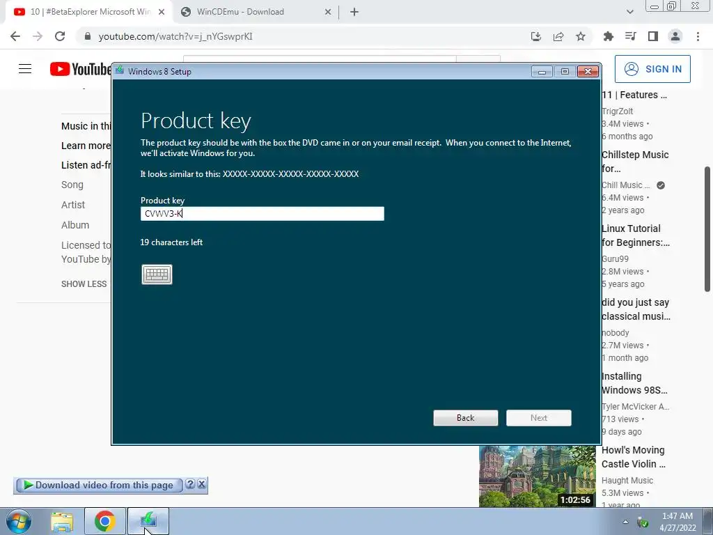Click the Windows 8 Setup taskbar icon
Screen dimensions: 713x535
148,521
